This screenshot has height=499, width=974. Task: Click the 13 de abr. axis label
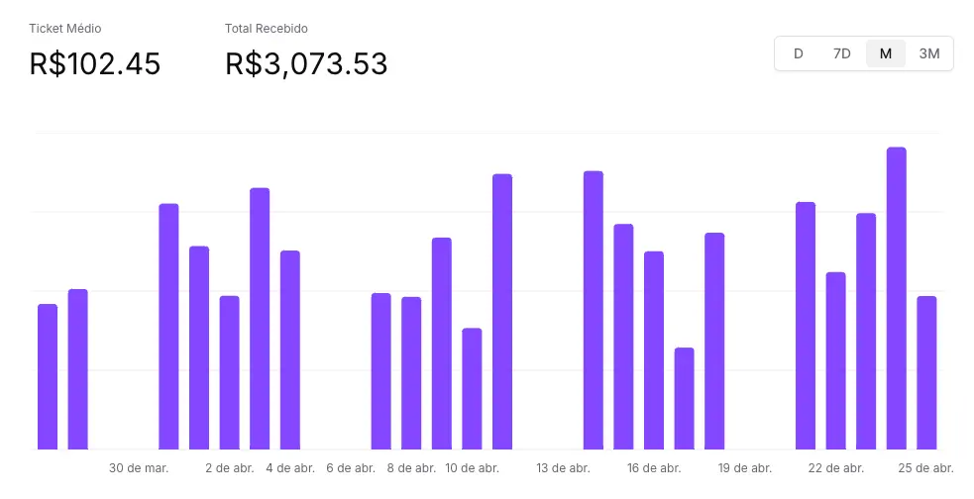(563, 468)
